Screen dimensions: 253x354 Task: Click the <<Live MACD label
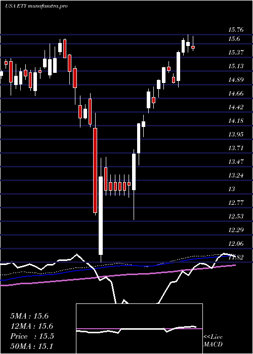coord(213,340)
